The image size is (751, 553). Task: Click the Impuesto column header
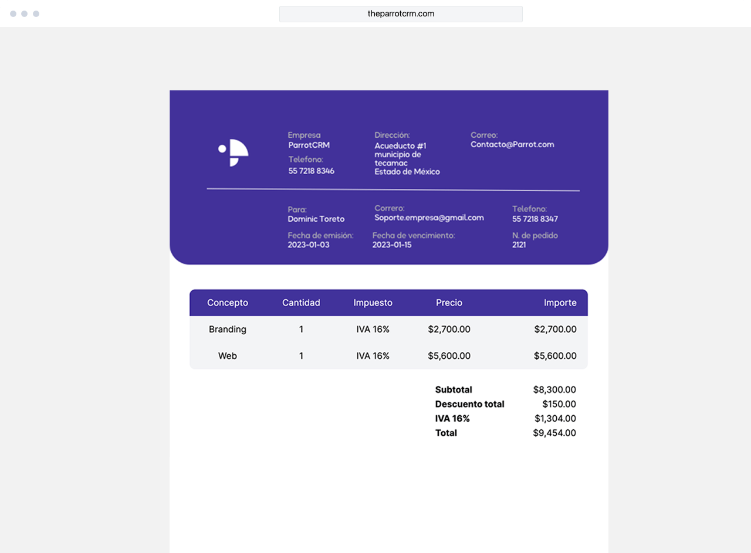click(373, 303)
